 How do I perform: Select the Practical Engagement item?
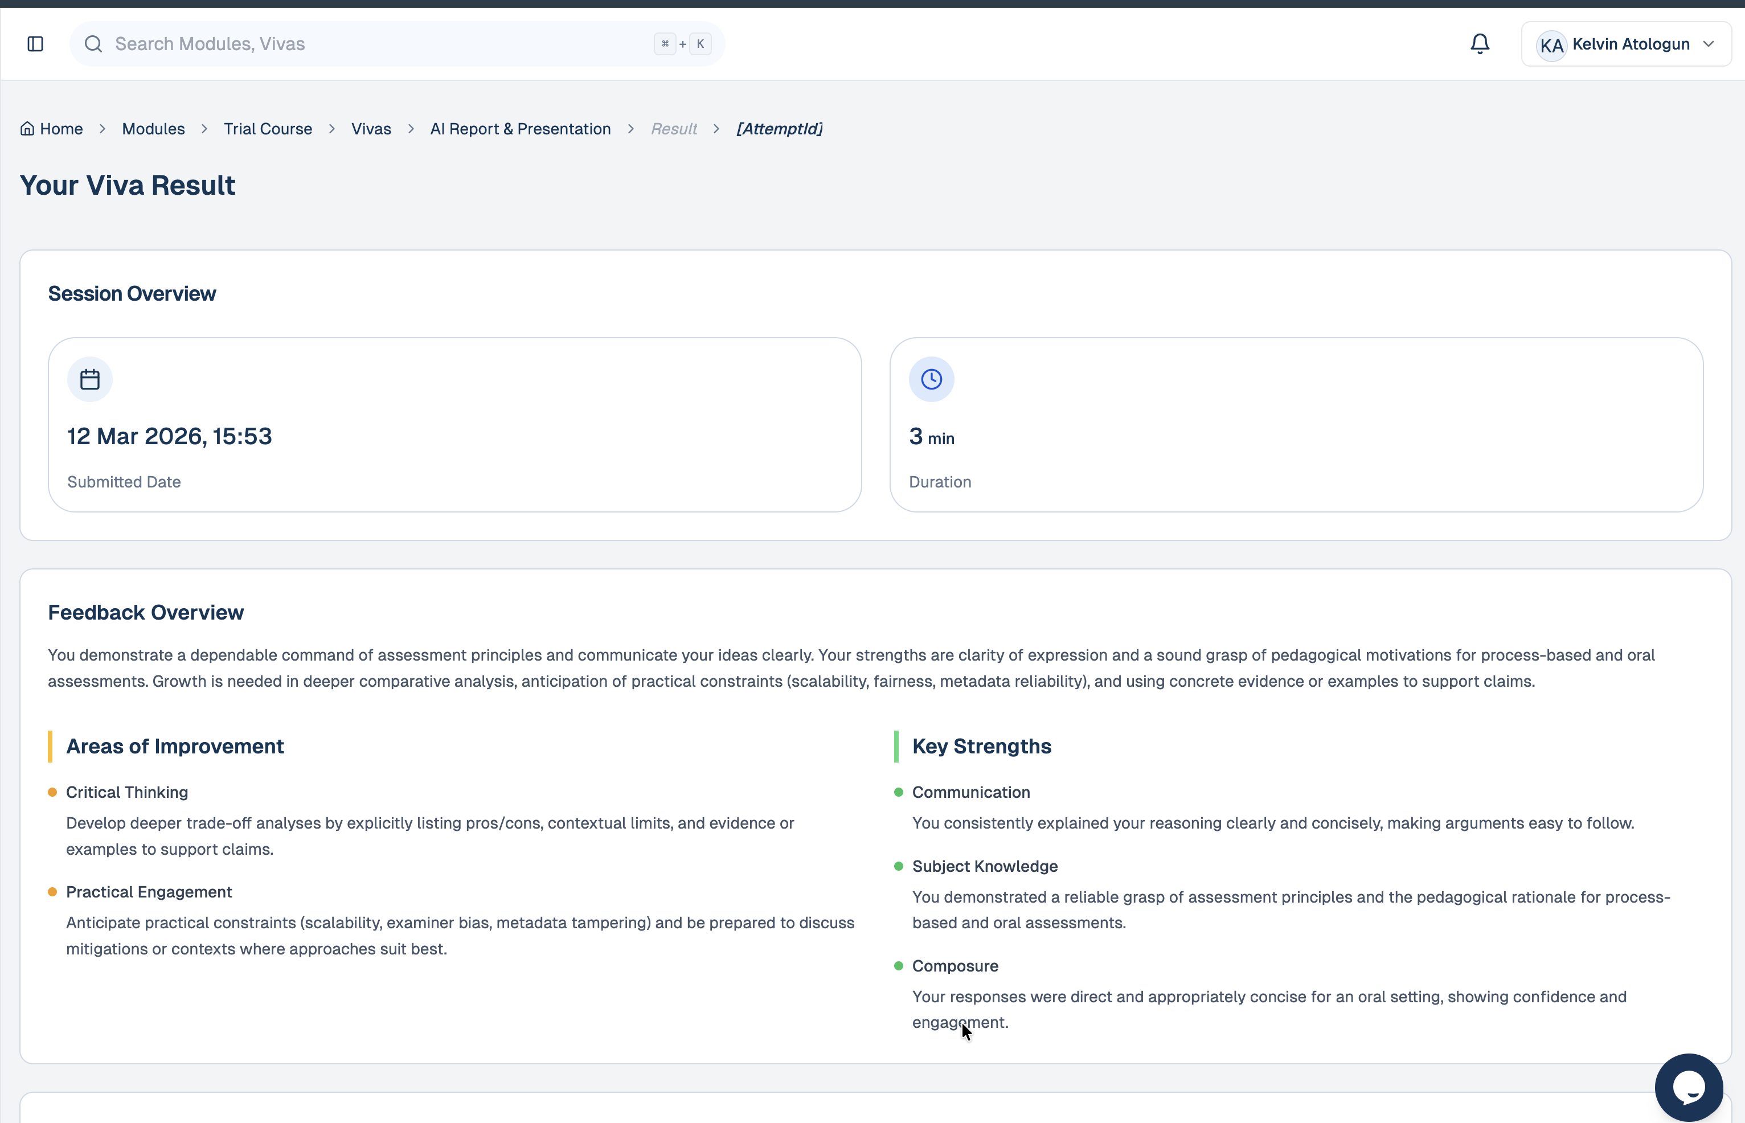pos(149,892)
